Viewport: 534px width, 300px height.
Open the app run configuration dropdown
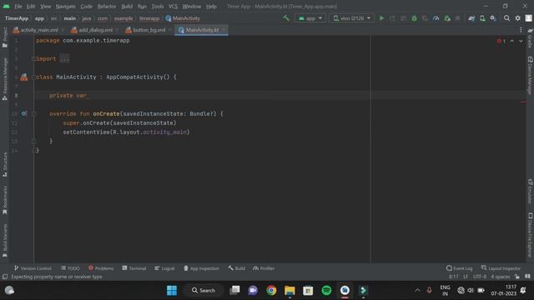click(310, 18)
